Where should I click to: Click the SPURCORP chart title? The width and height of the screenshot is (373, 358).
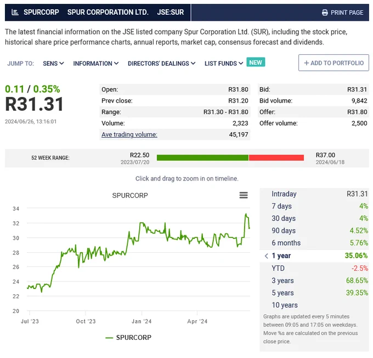[x=130, y=195]
